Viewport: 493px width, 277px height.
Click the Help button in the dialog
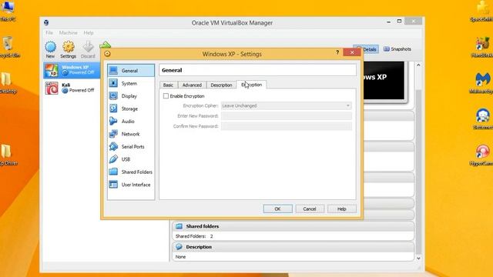coord(342,209)
